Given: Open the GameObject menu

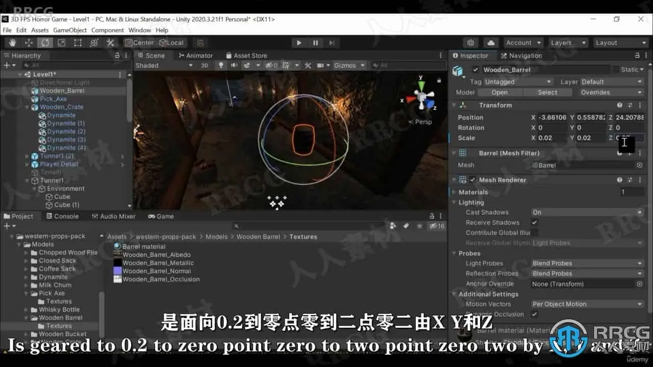Looking at the screenshot, I should 70,30.
